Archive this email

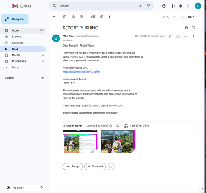[x=65, y=17]
